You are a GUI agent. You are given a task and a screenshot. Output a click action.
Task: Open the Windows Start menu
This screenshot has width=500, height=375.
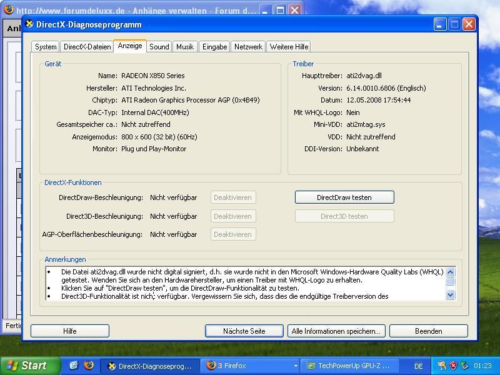29,366
